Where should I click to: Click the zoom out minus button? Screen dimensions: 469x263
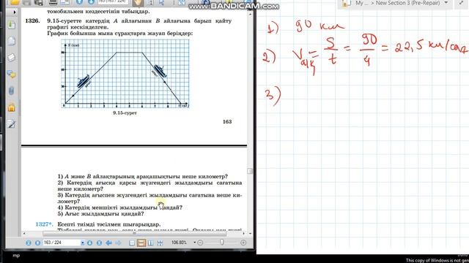pos(200,243)
